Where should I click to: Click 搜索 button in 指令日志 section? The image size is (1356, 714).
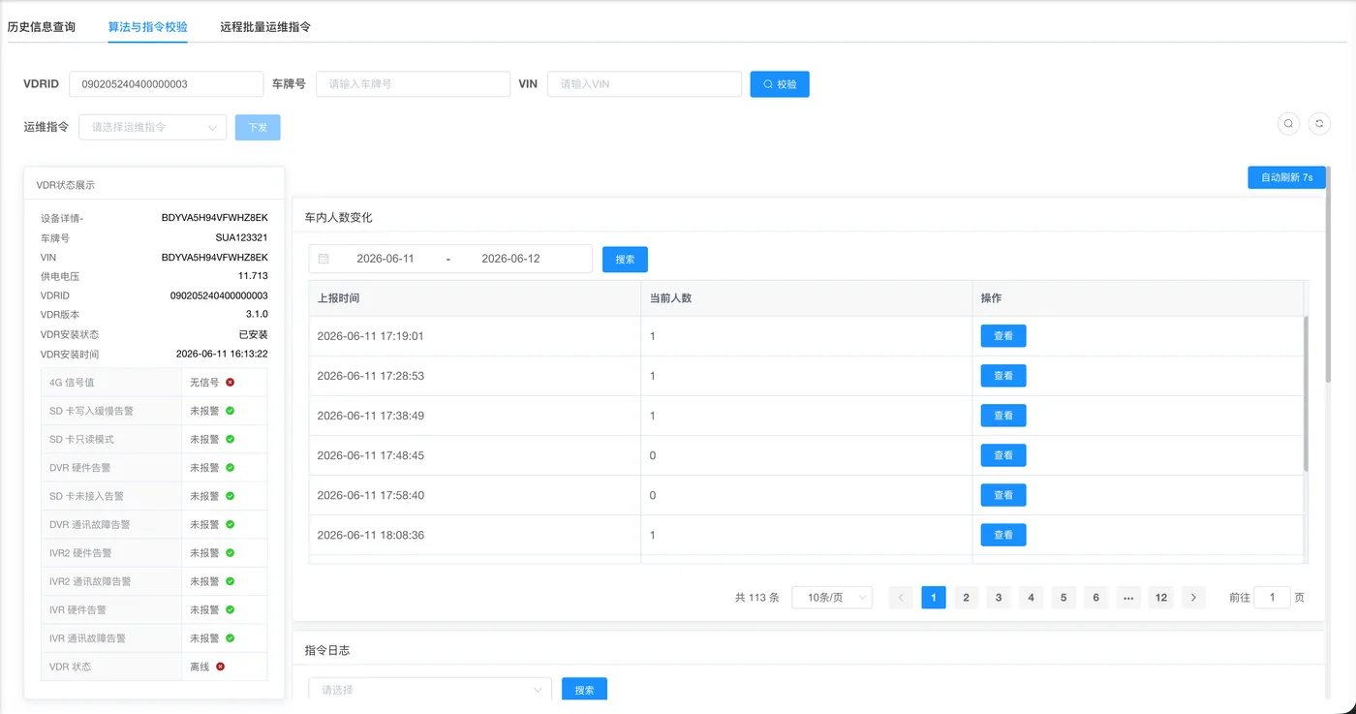(584, 690)
